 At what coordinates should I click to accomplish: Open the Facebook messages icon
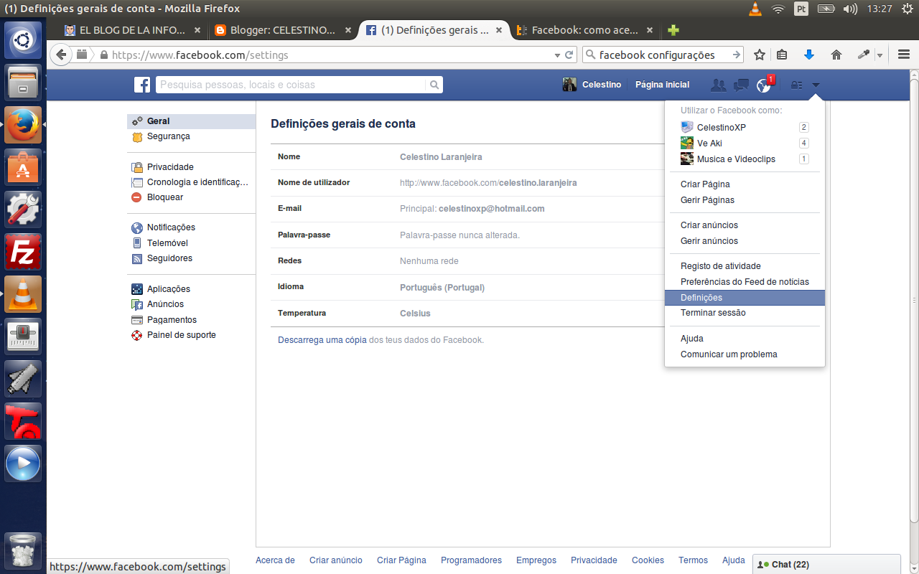[740, 85]
